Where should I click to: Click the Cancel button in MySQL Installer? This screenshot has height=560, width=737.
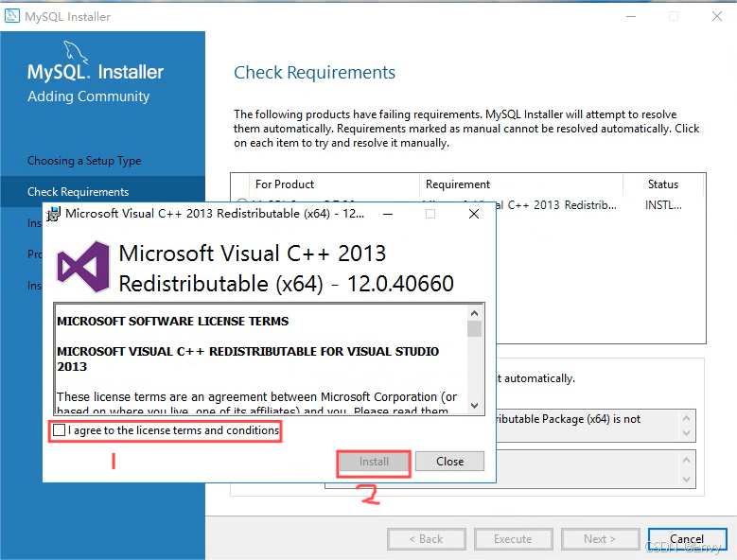point(687,539)
